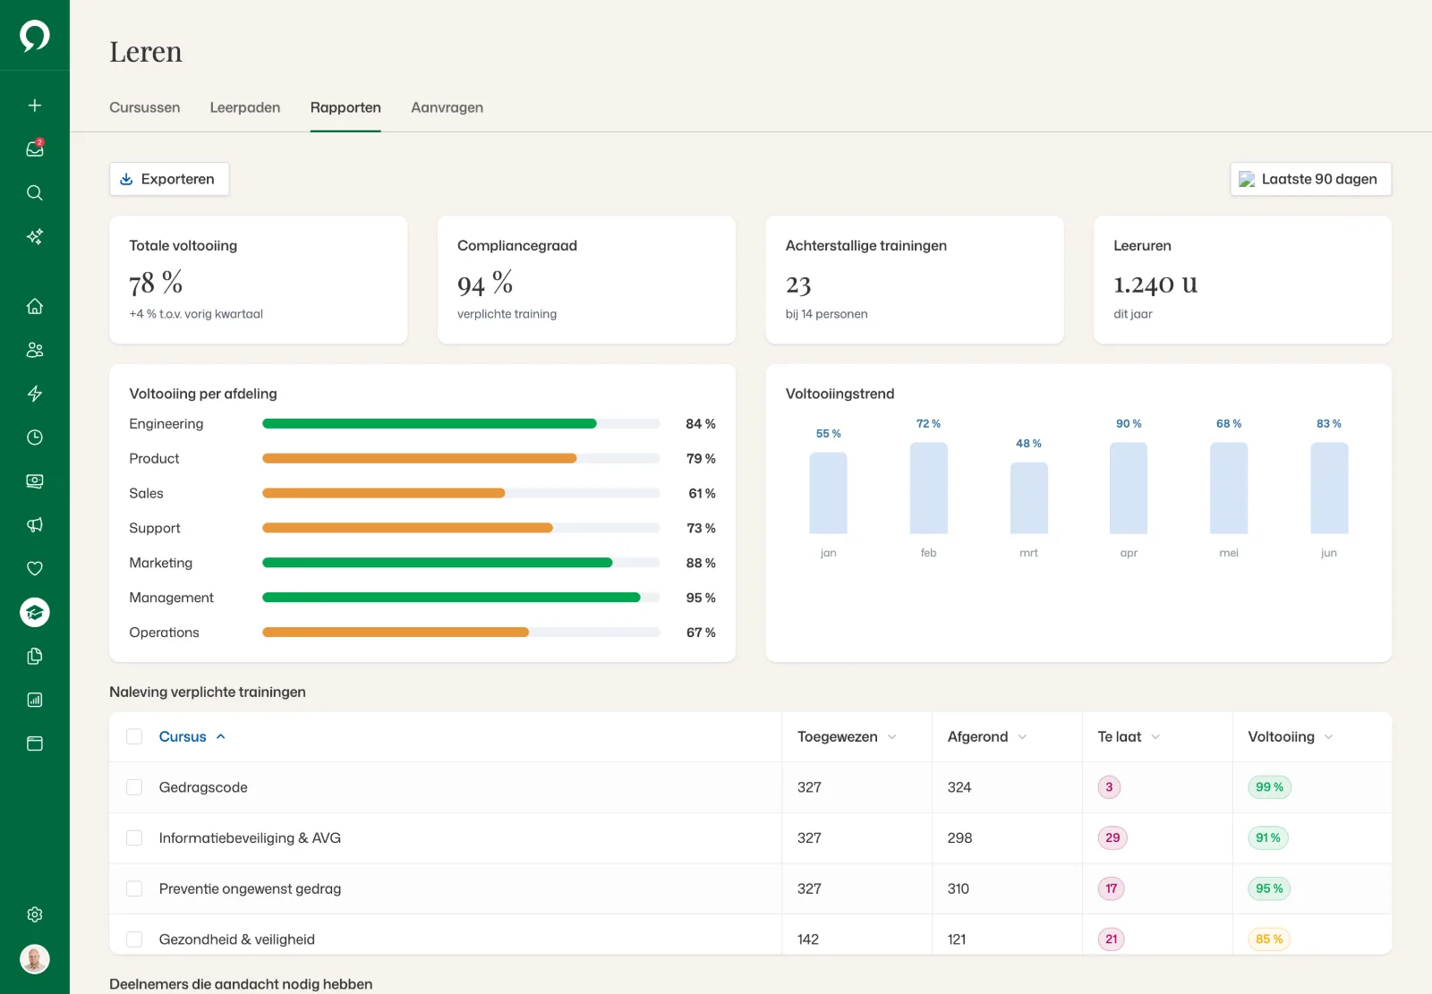The image size is (1432, 994).
Task: Click the plus icon in the sidebar
Action: (x=35, y=106)
